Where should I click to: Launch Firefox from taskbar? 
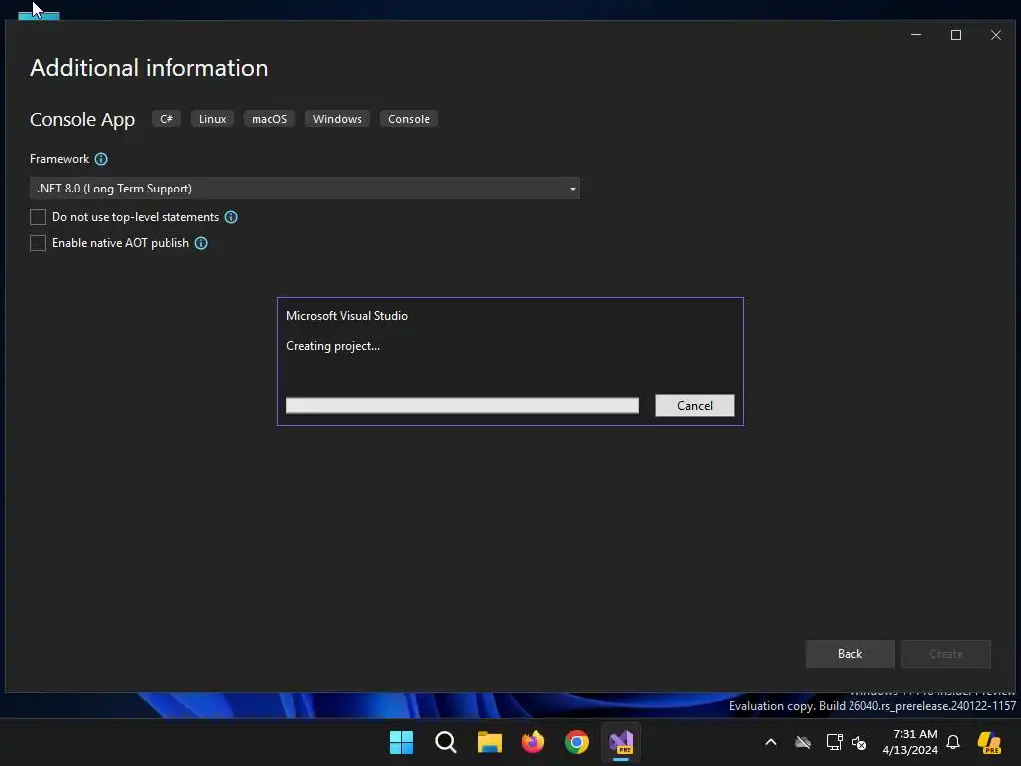pos(533,742)
